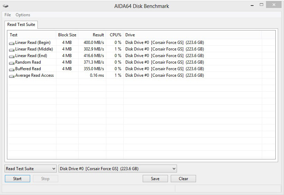Click the CPU% column header

coord(115,35)
